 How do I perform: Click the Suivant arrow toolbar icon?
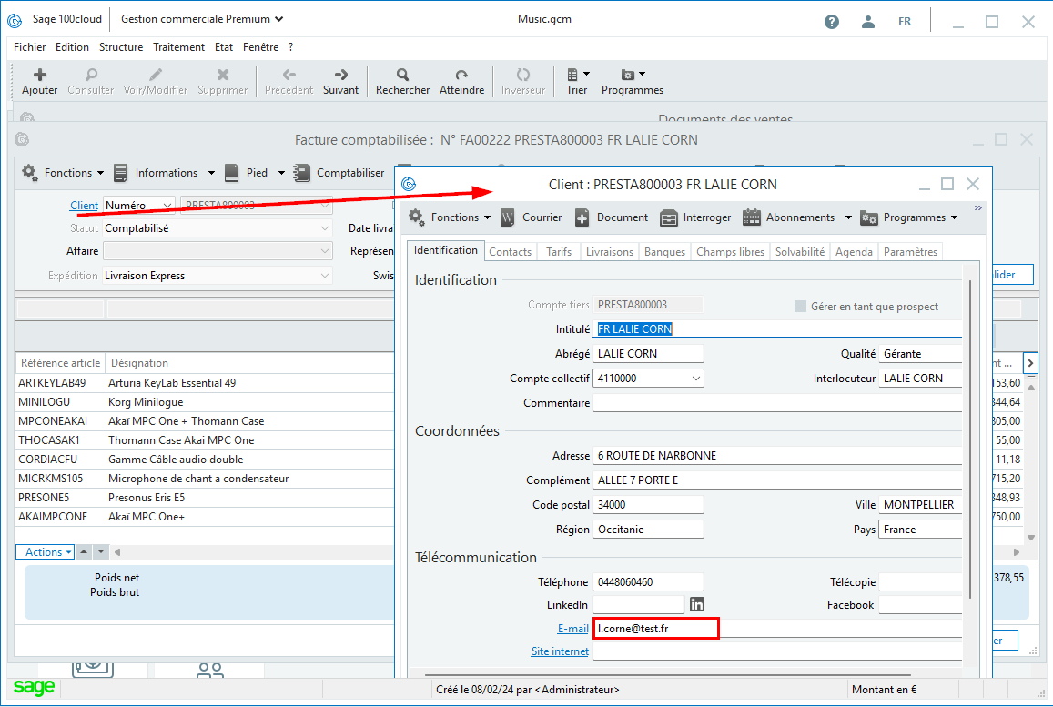pyautogui.click(x=340, y=75)
